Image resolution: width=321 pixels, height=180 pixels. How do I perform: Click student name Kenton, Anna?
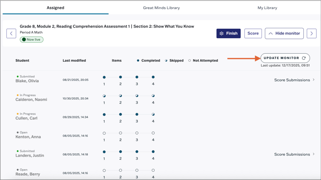(x=28, y=137)
